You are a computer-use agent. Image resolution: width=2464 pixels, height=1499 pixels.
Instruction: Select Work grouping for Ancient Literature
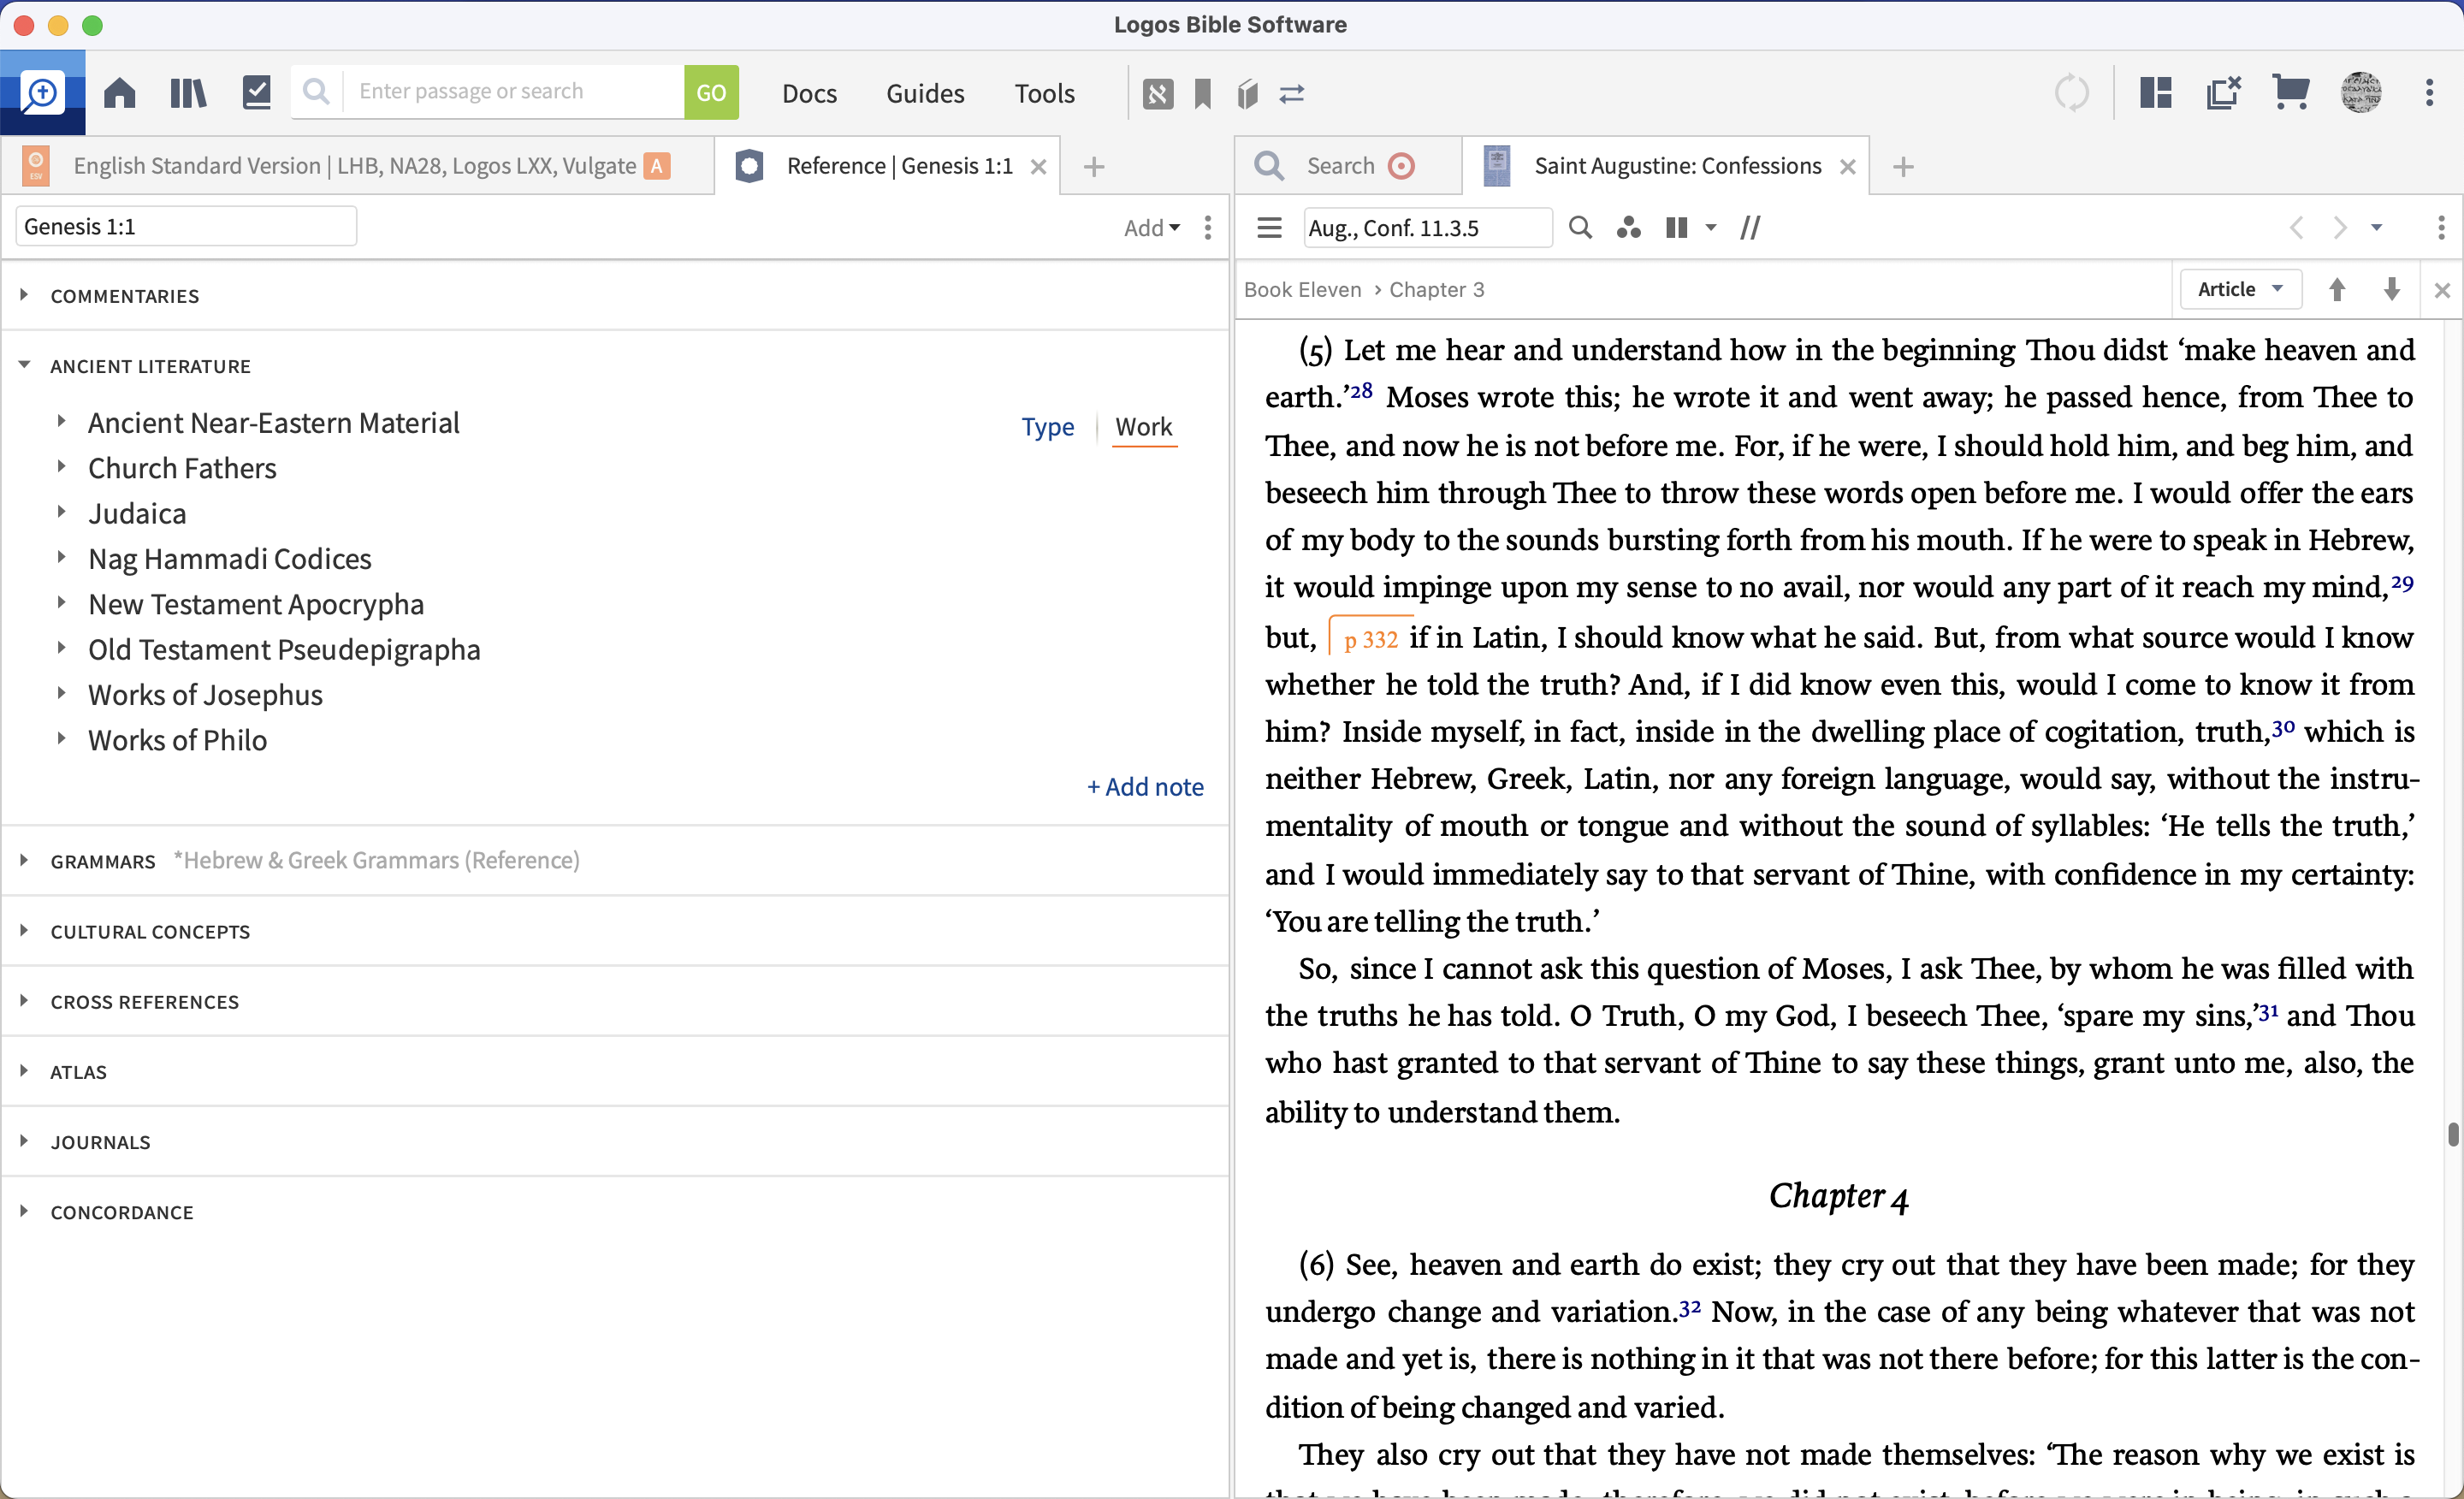coord(1143,427)
